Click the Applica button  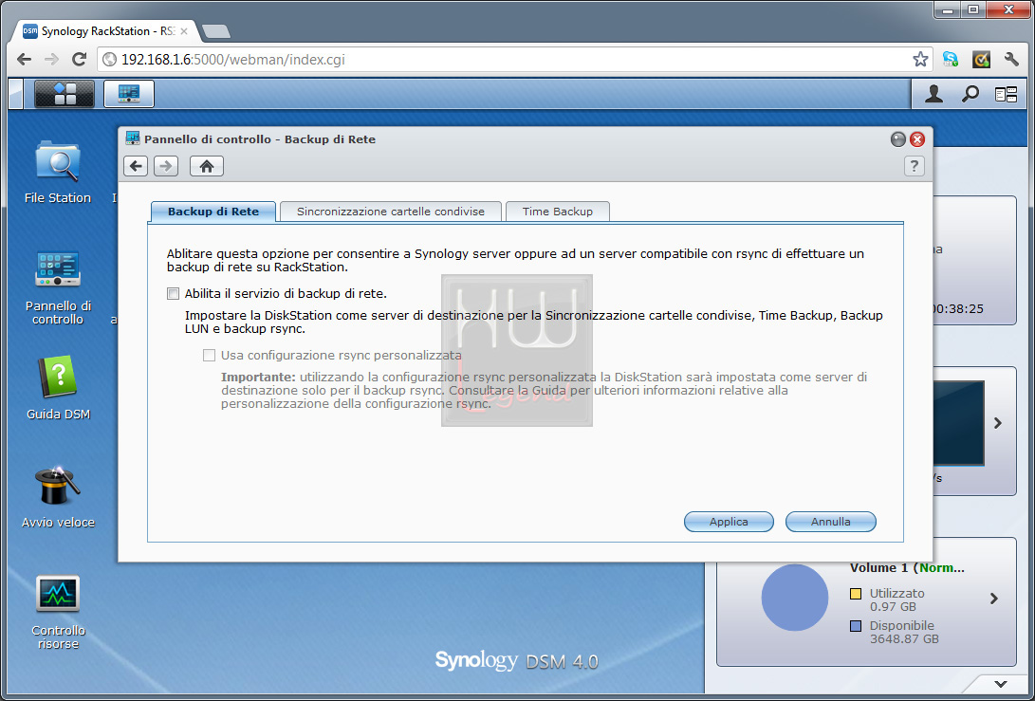point(729,522)
